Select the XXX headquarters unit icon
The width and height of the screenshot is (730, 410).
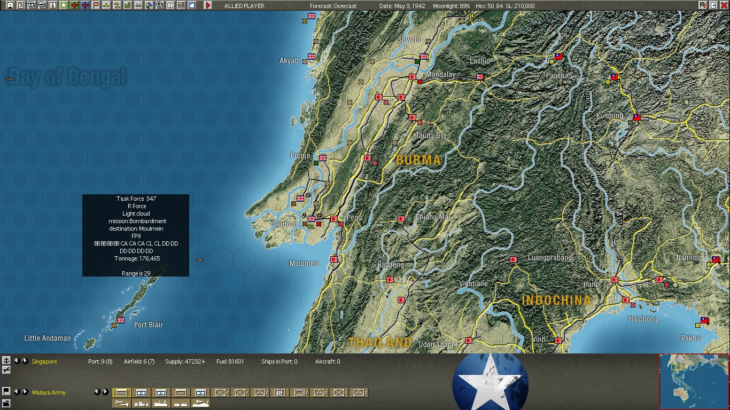click(181, 393)
